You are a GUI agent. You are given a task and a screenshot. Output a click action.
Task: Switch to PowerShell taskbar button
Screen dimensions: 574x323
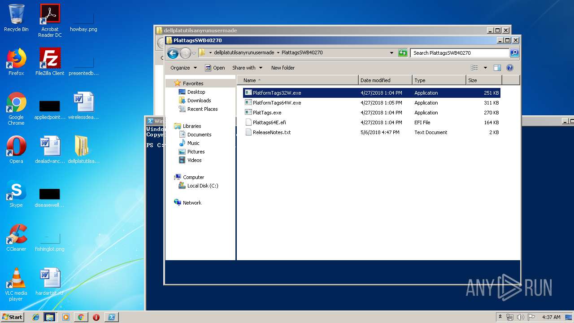[112, 317]
